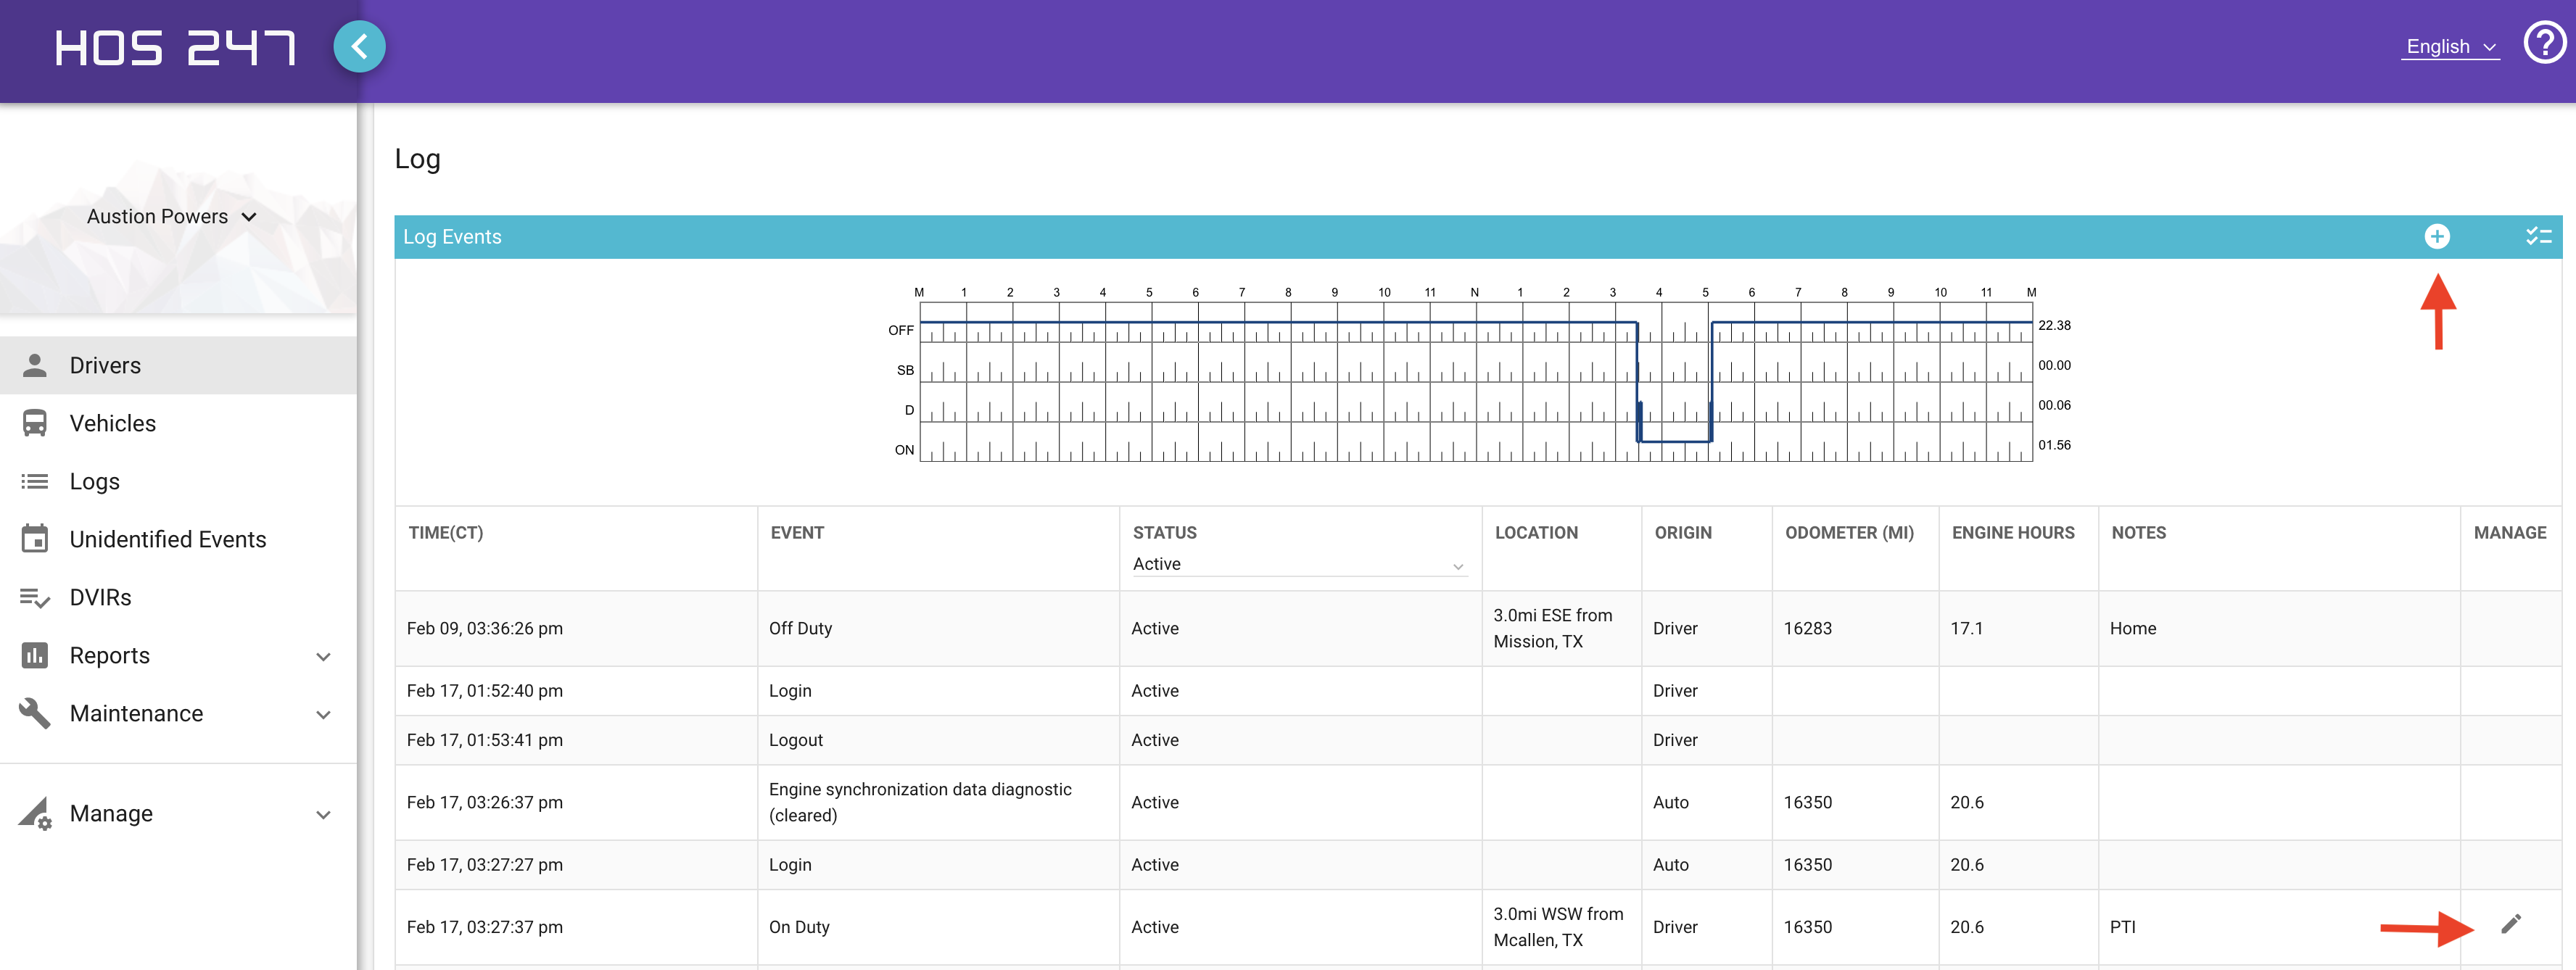Screen dimensions: 2576x970
Task: Click engine hours 17.1 value
Action: [1966, 628]
